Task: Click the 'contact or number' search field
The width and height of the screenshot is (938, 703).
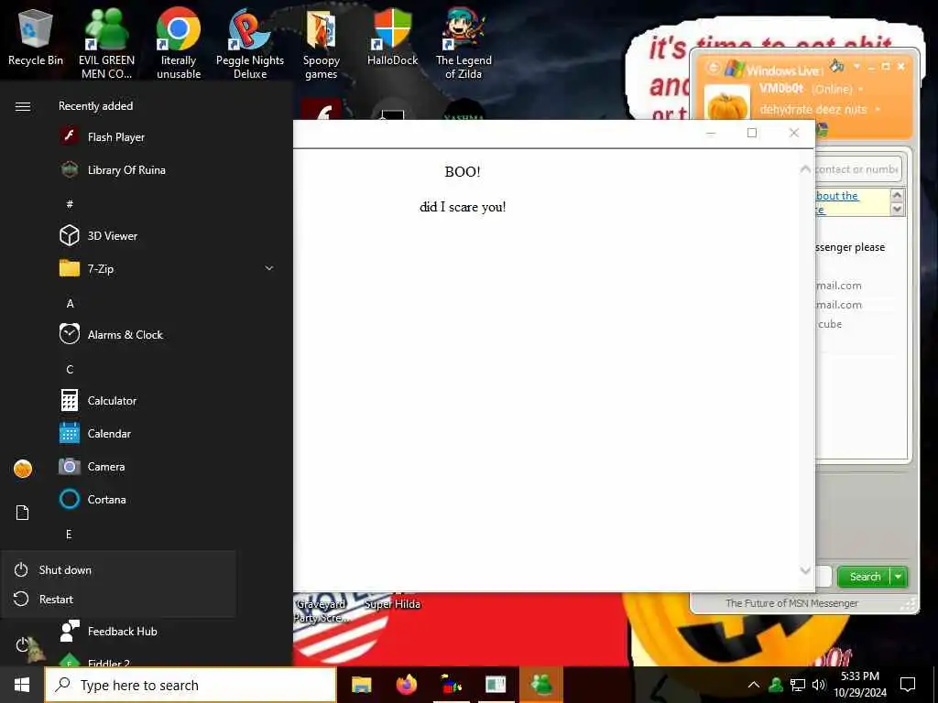Action: point(857,169)
